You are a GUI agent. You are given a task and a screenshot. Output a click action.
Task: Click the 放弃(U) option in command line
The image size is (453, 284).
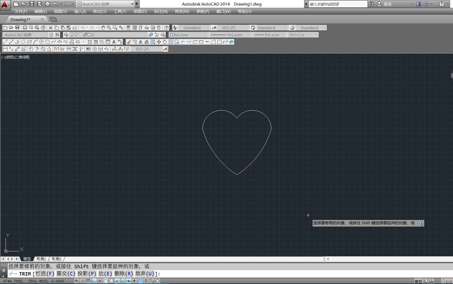[x=144, y=274]
